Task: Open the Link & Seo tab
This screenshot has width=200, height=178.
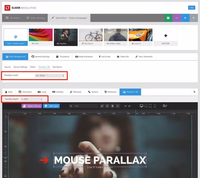Action: click(104, 56)
